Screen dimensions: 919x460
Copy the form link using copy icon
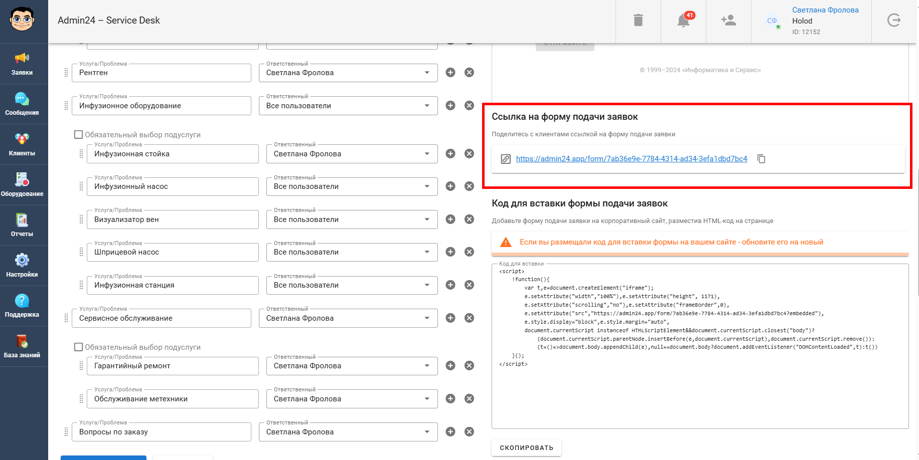[761, 159]
